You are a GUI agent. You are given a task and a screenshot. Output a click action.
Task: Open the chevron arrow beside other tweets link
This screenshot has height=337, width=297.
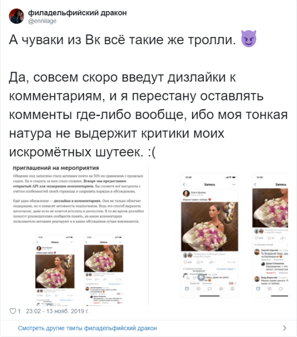[x=284, y=328]
